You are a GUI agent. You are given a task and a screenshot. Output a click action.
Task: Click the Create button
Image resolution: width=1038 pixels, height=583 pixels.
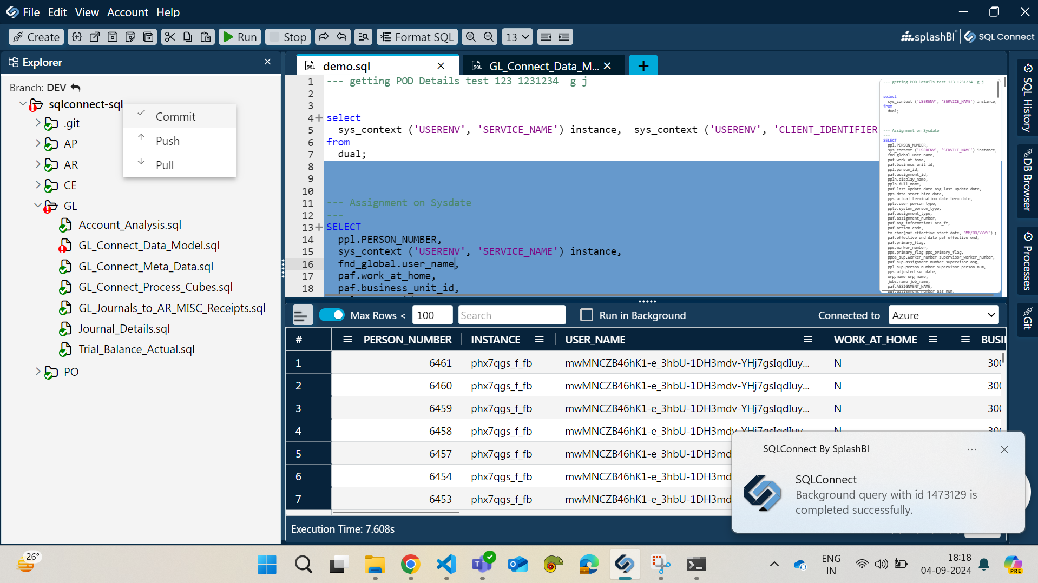[36, 37]
